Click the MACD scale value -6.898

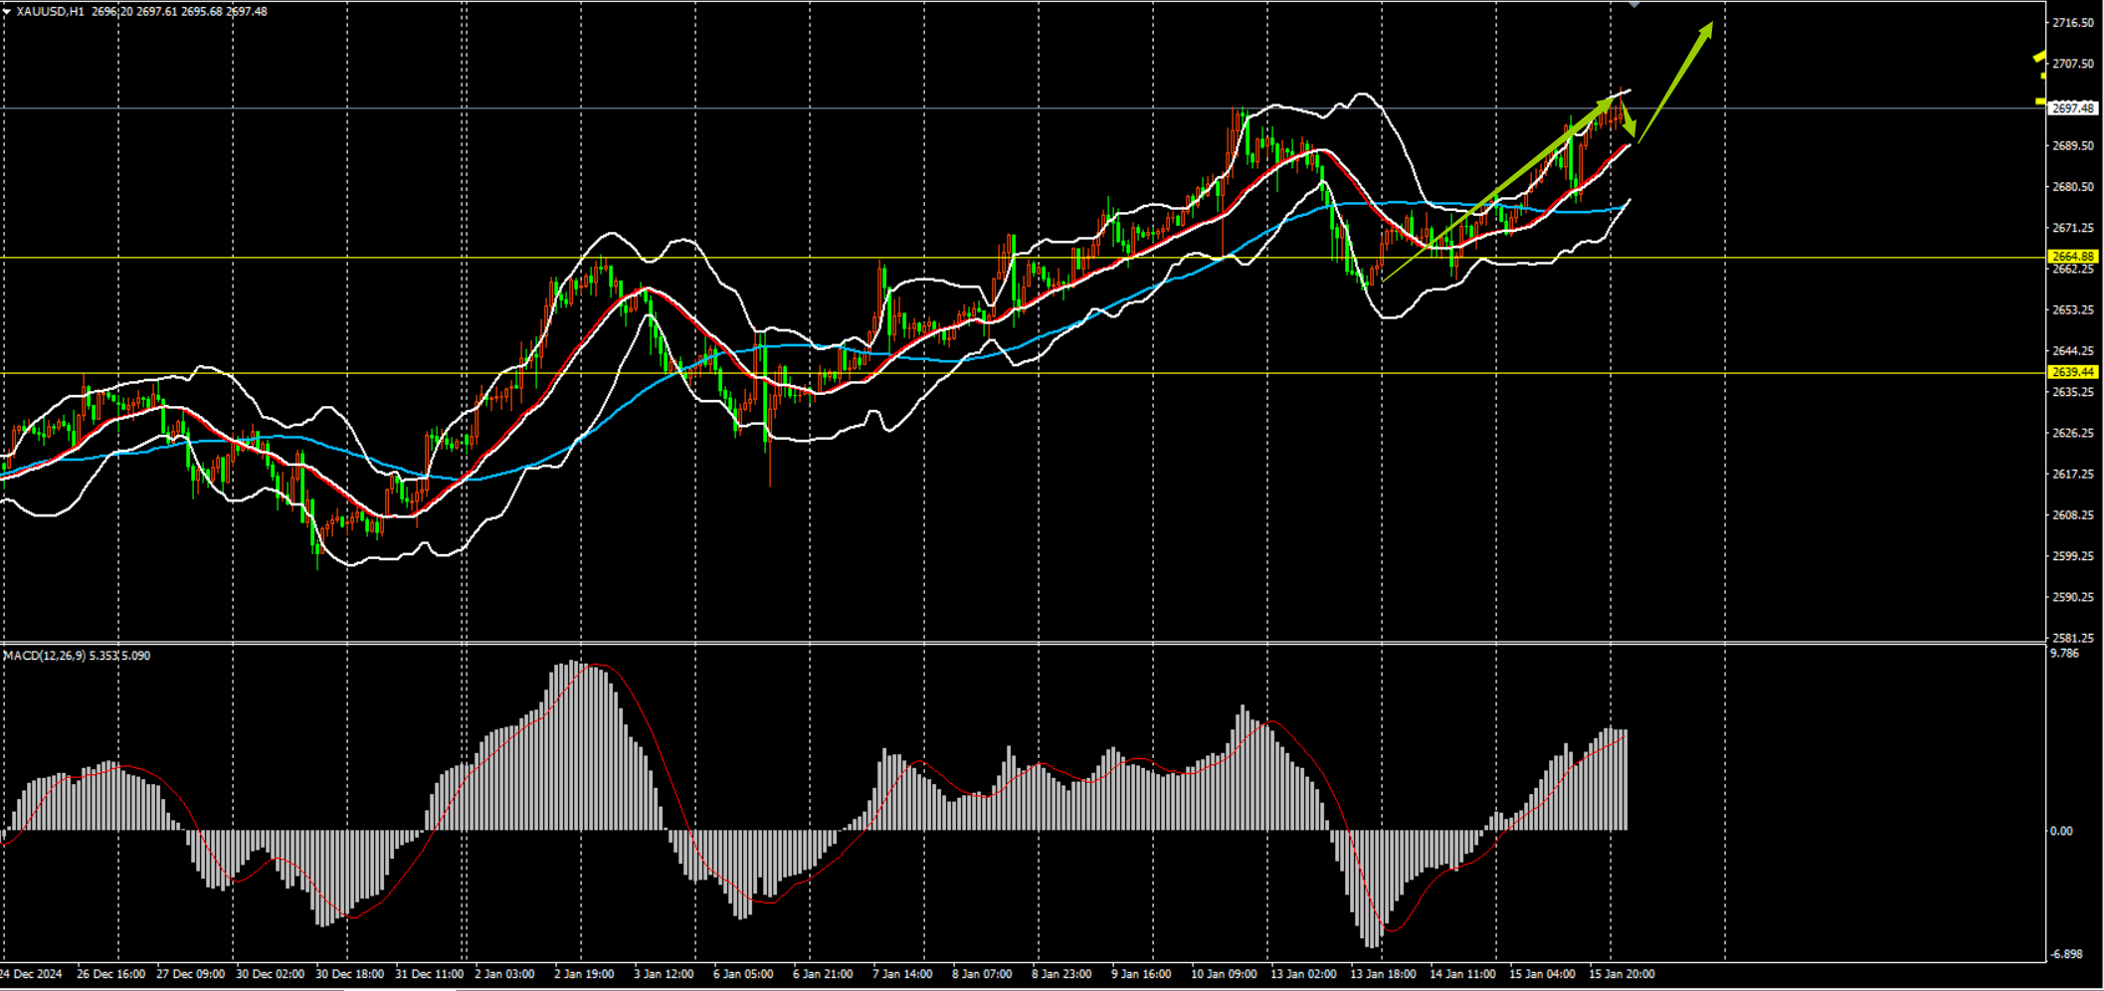tap(2065, 954)
